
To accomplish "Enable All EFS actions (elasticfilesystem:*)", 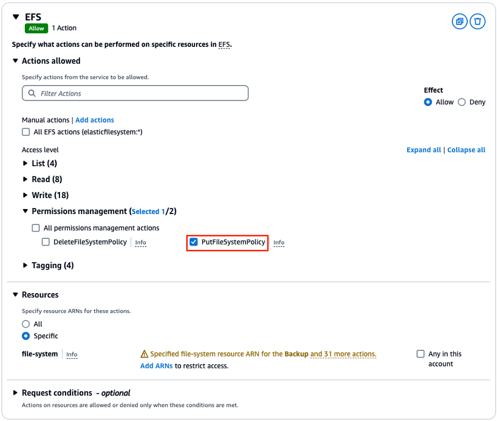I will [x=25, y=131].
